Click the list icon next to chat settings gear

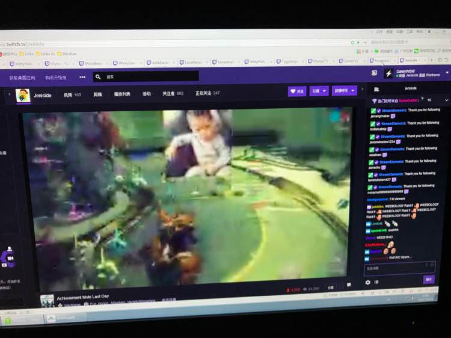tap(376, 282)
